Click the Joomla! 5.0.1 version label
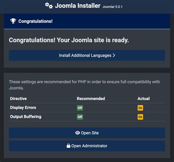Screen dimensions: 174x162 pos(112,7)
